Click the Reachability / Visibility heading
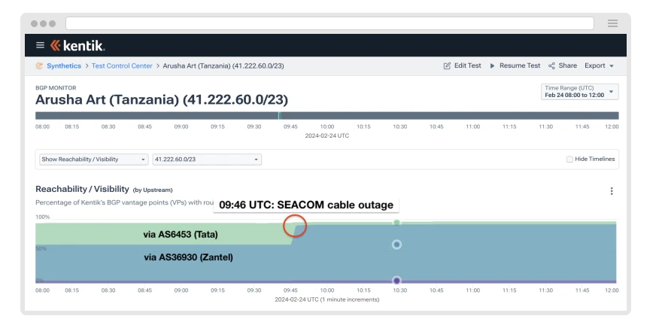Viewport: 659px width, 325px height. (82, 189)
